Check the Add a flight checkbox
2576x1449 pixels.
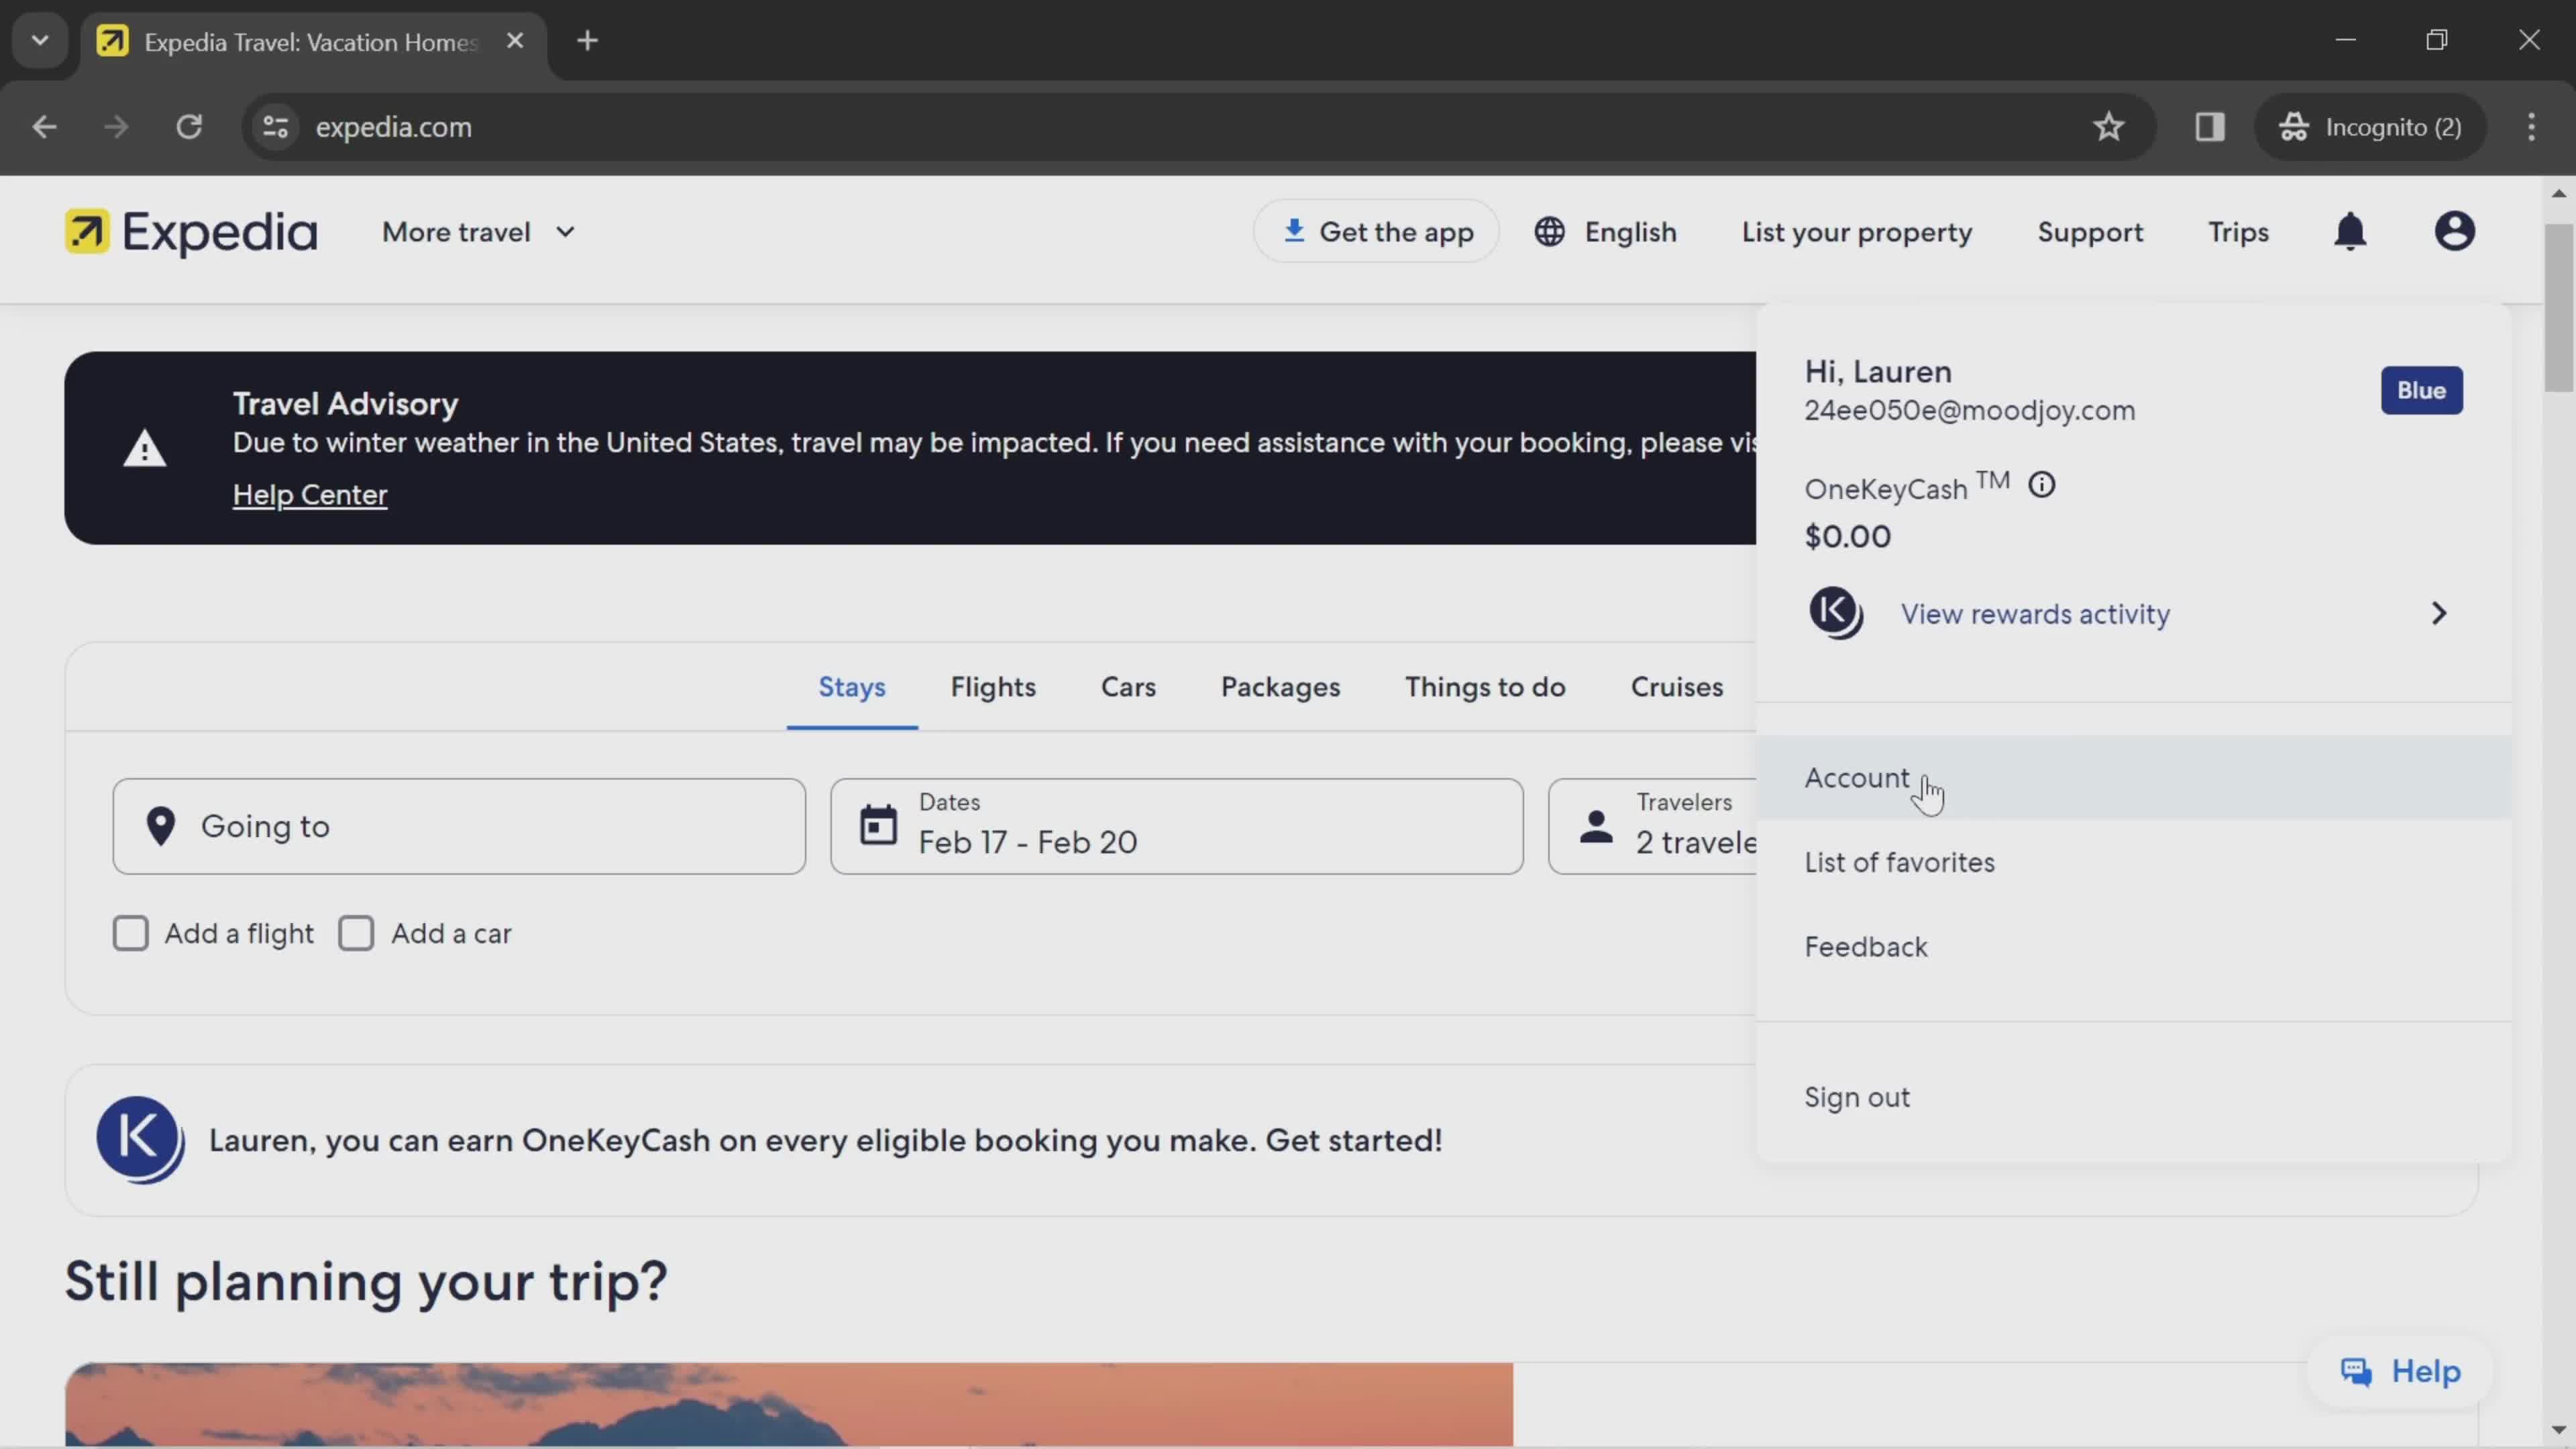(130, 933)
